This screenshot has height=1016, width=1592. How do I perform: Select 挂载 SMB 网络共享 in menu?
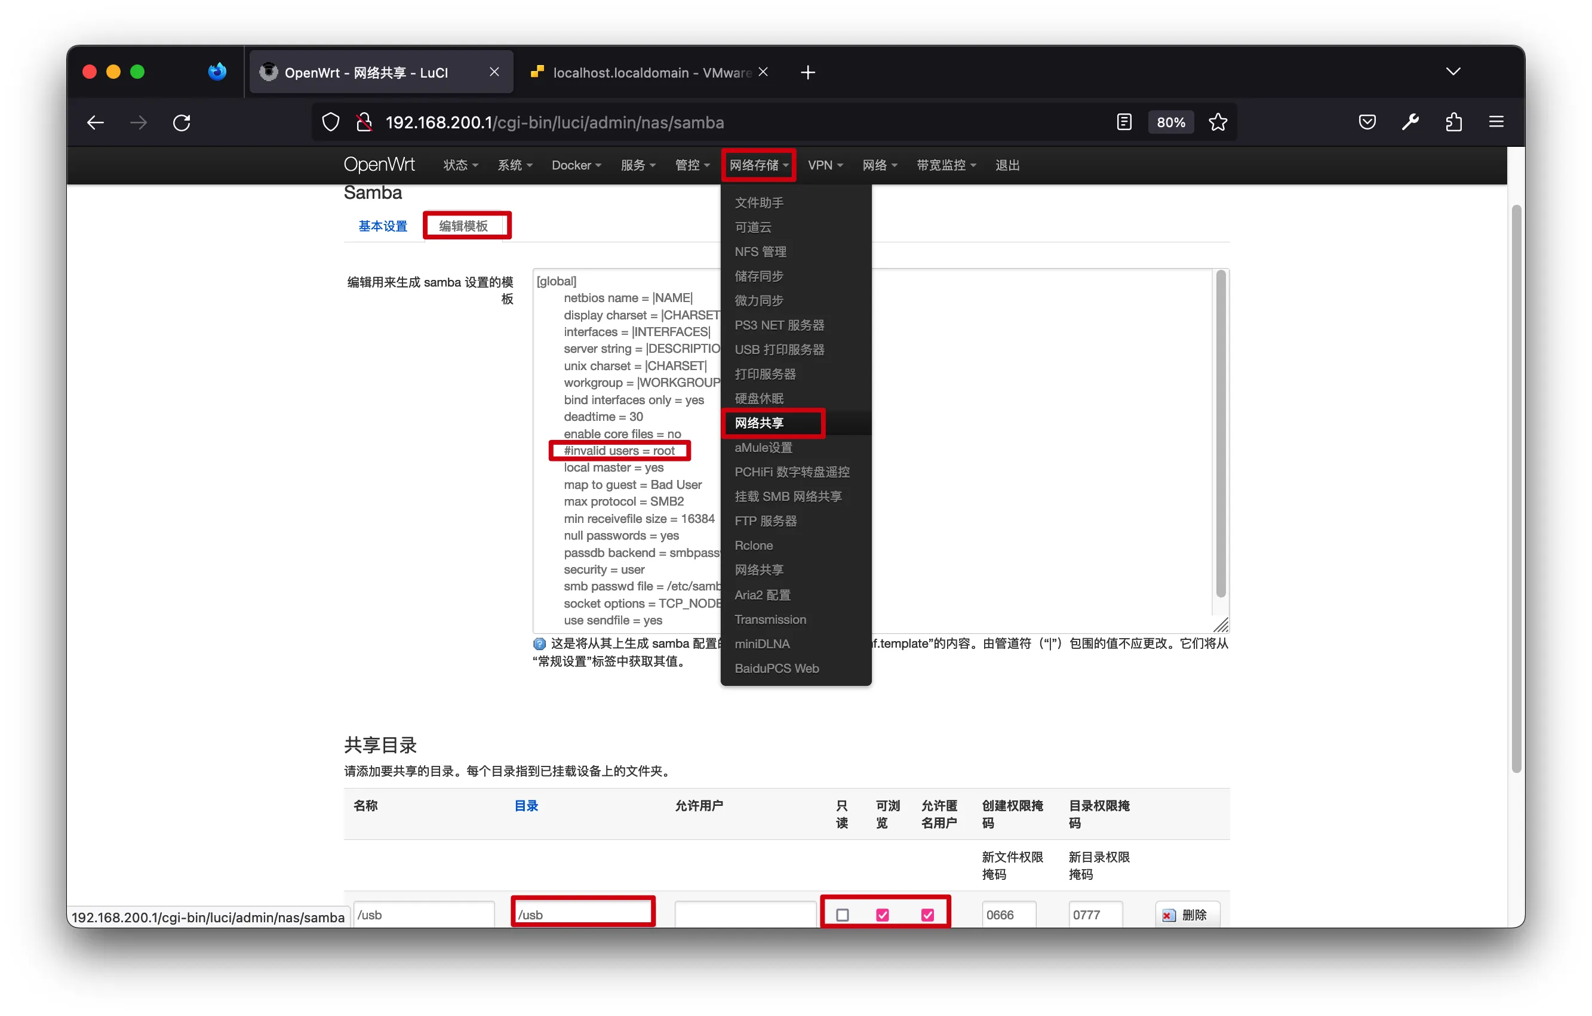796,497
